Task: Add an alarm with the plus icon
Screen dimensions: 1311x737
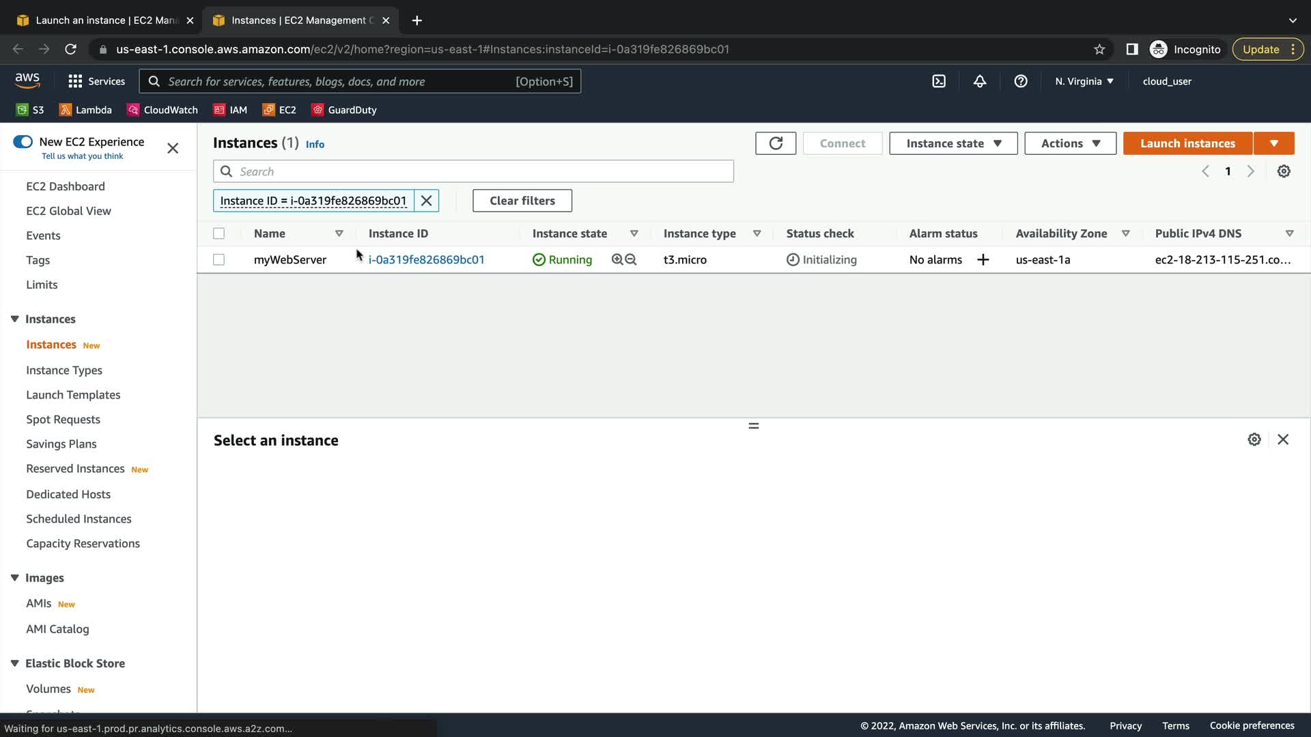Action: click(983, 260)
